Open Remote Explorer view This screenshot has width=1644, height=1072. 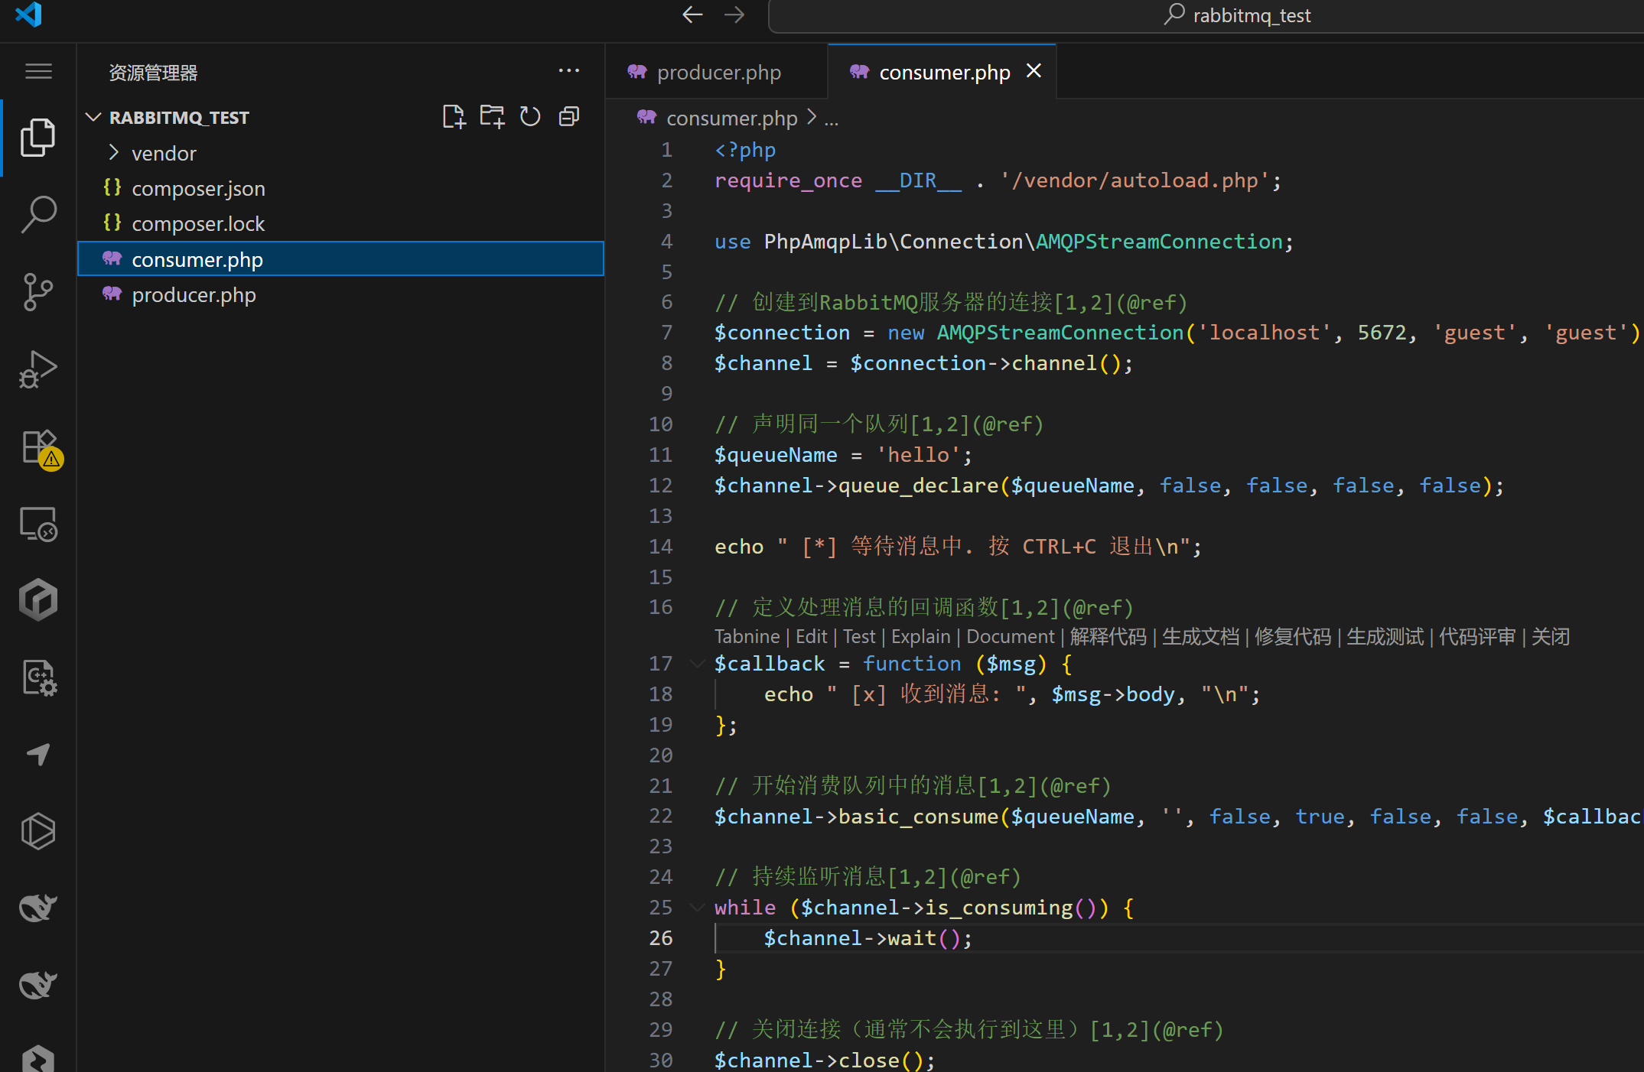[38, 525]
